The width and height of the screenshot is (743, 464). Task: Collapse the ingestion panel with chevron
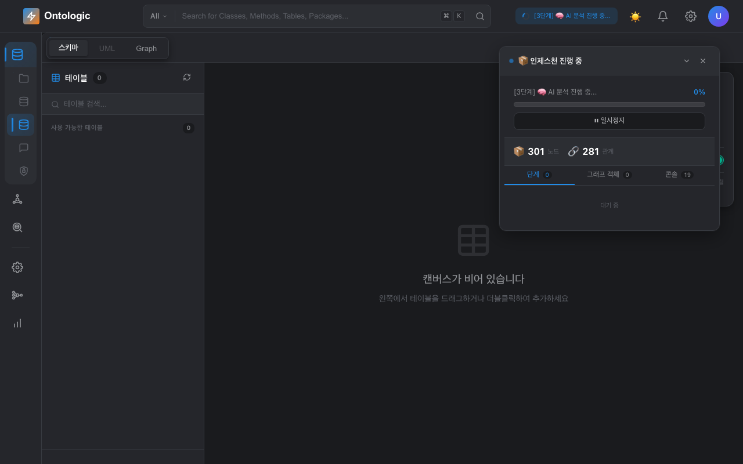click(687, 61)
